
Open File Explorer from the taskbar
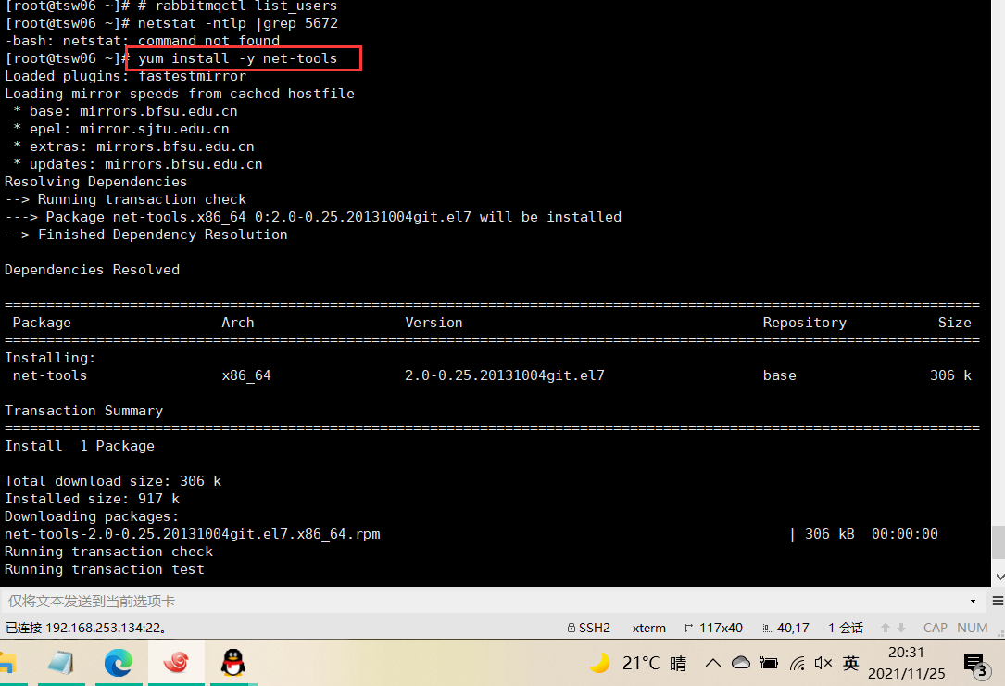pos(7,662)
